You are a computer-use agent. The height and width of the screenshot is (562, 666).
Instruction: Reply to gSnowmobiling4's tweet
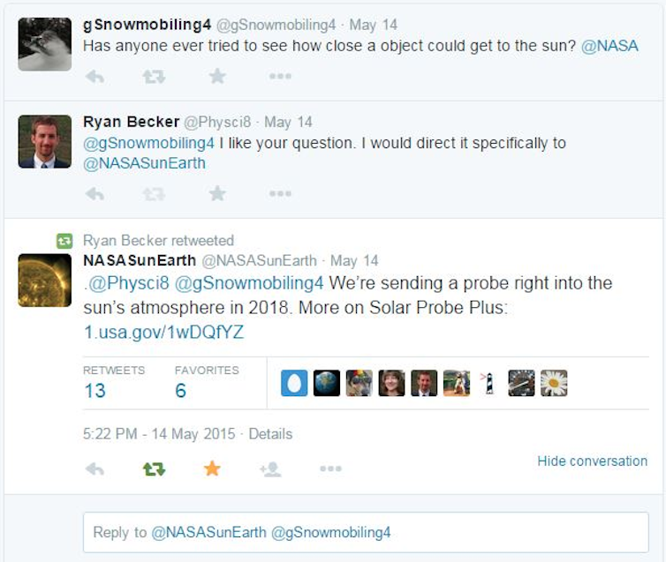click(x=95, y=77)
